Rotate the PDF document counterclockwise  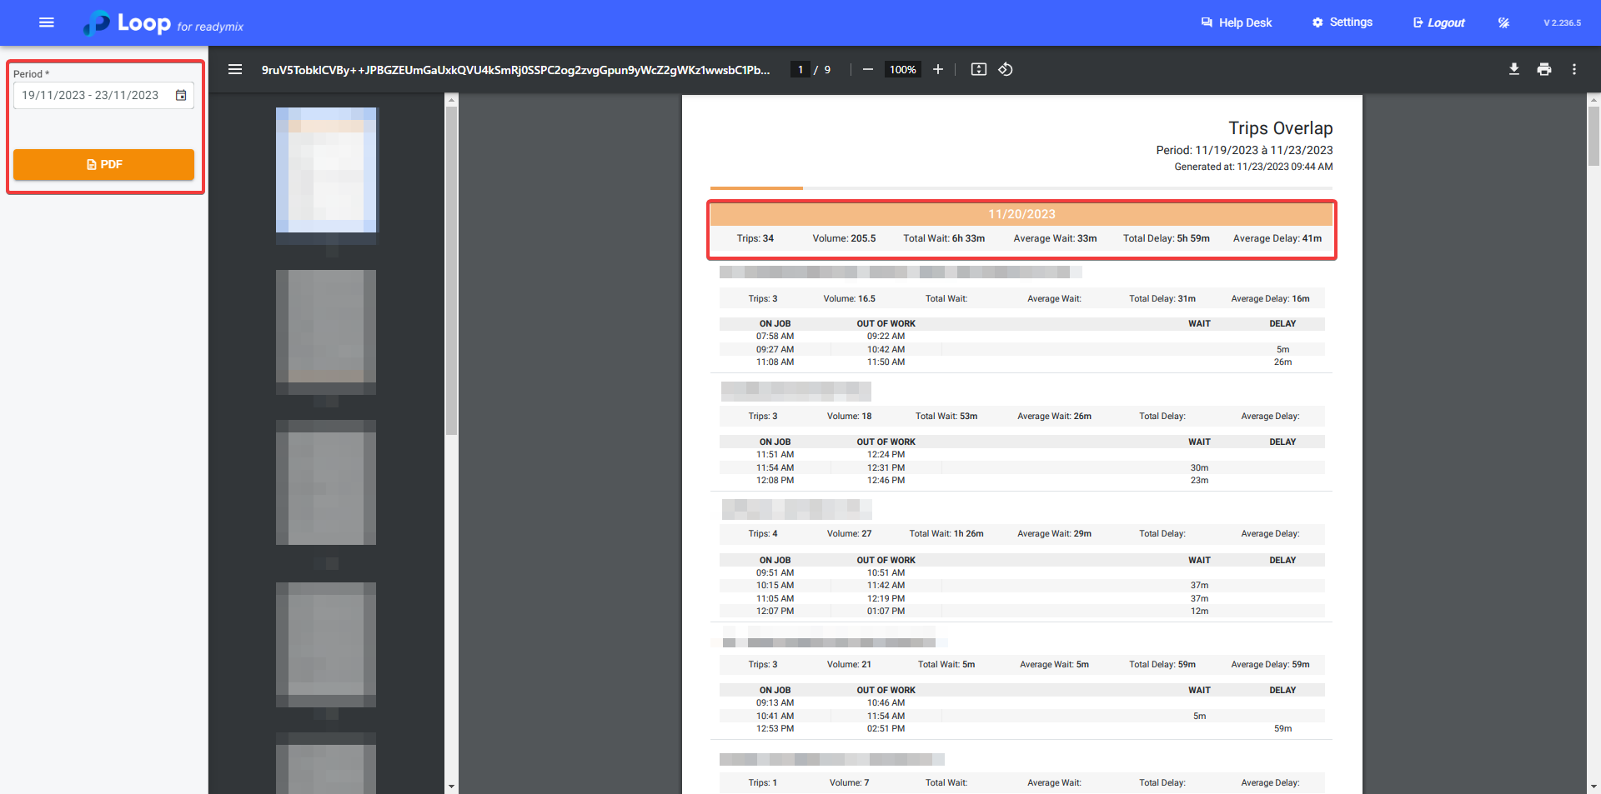(x=1006, y=69)
